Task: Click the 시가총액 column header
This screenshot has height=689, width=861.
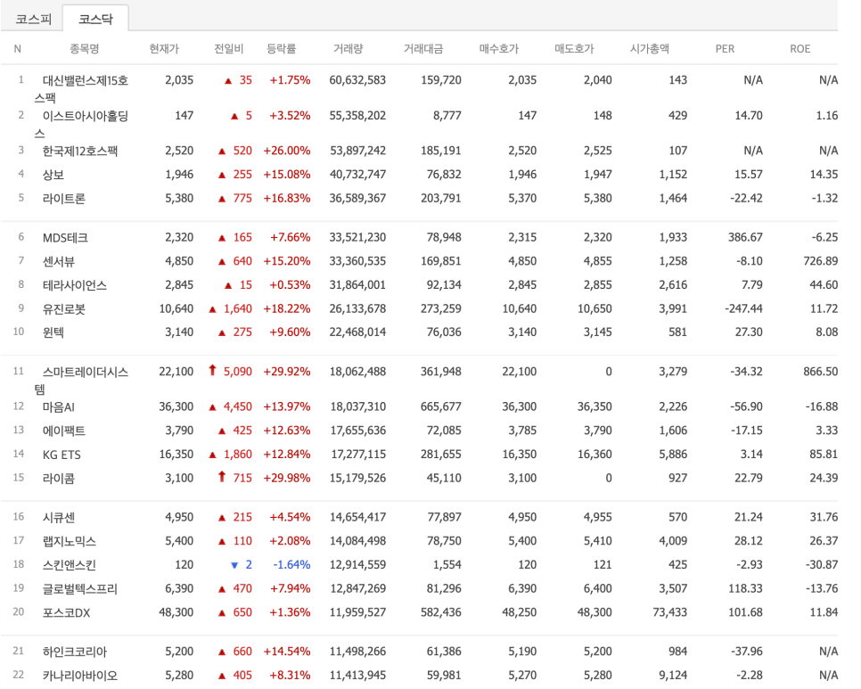Action: pos(650,49)
